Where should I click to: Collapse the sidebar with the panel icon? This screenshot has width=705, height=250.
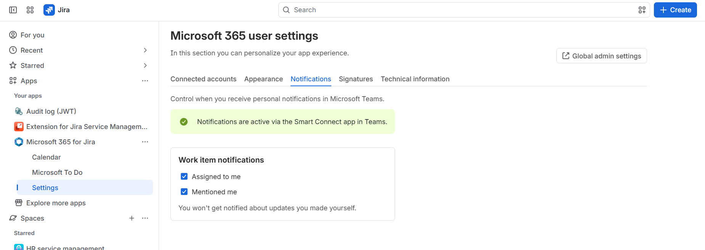point(13,10)
